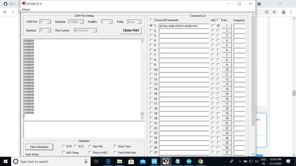Viewport: 296px width, 166px height.
Task: Check the Send With Enter option
Action: click(115, 152)
